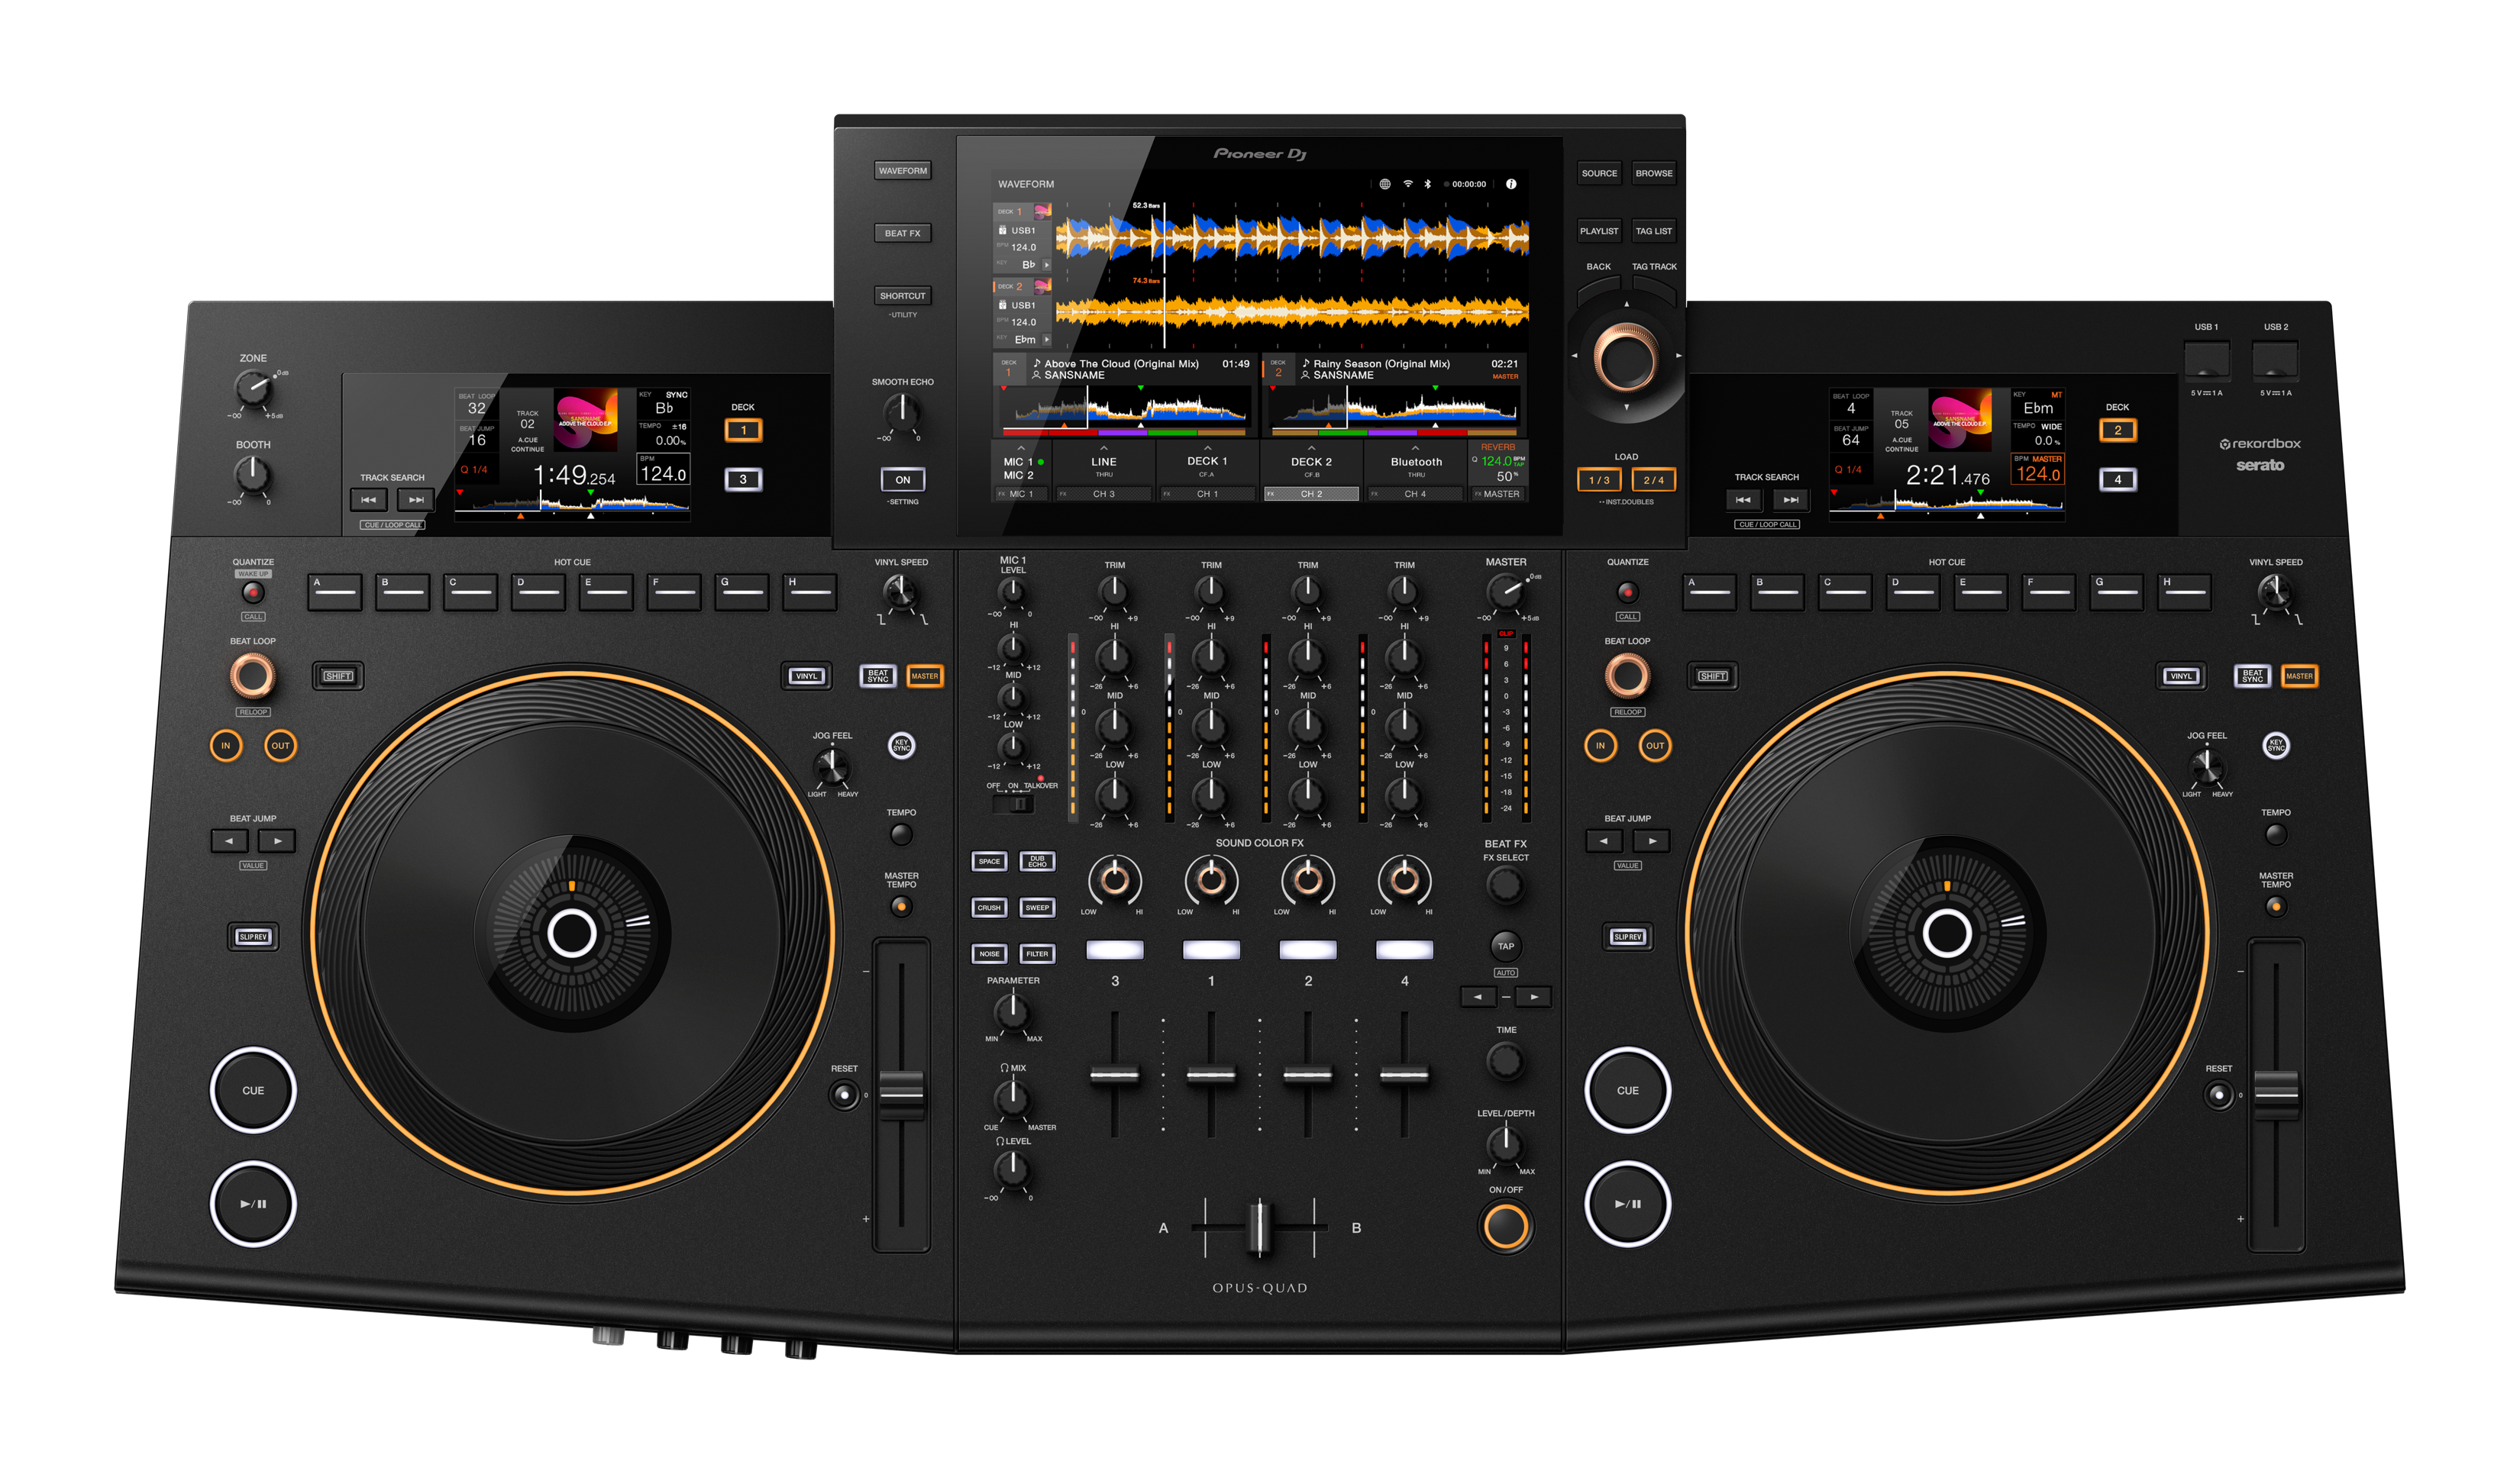Select the Wi-Fi icon in the status bar
The height and width of the screenshot is (1474, 2520).
click(1409, 184)
